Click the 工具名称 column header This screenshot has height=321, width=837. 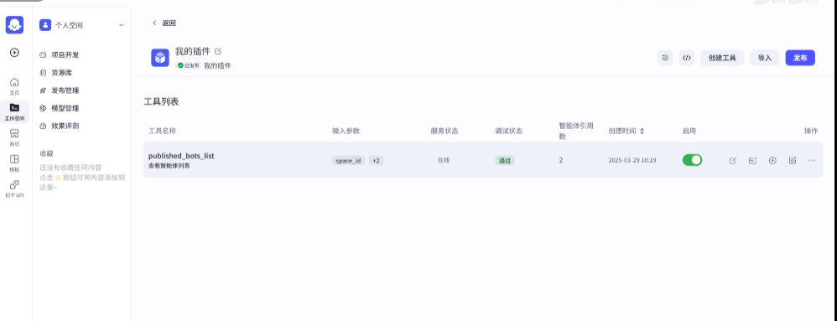[162, 131]
